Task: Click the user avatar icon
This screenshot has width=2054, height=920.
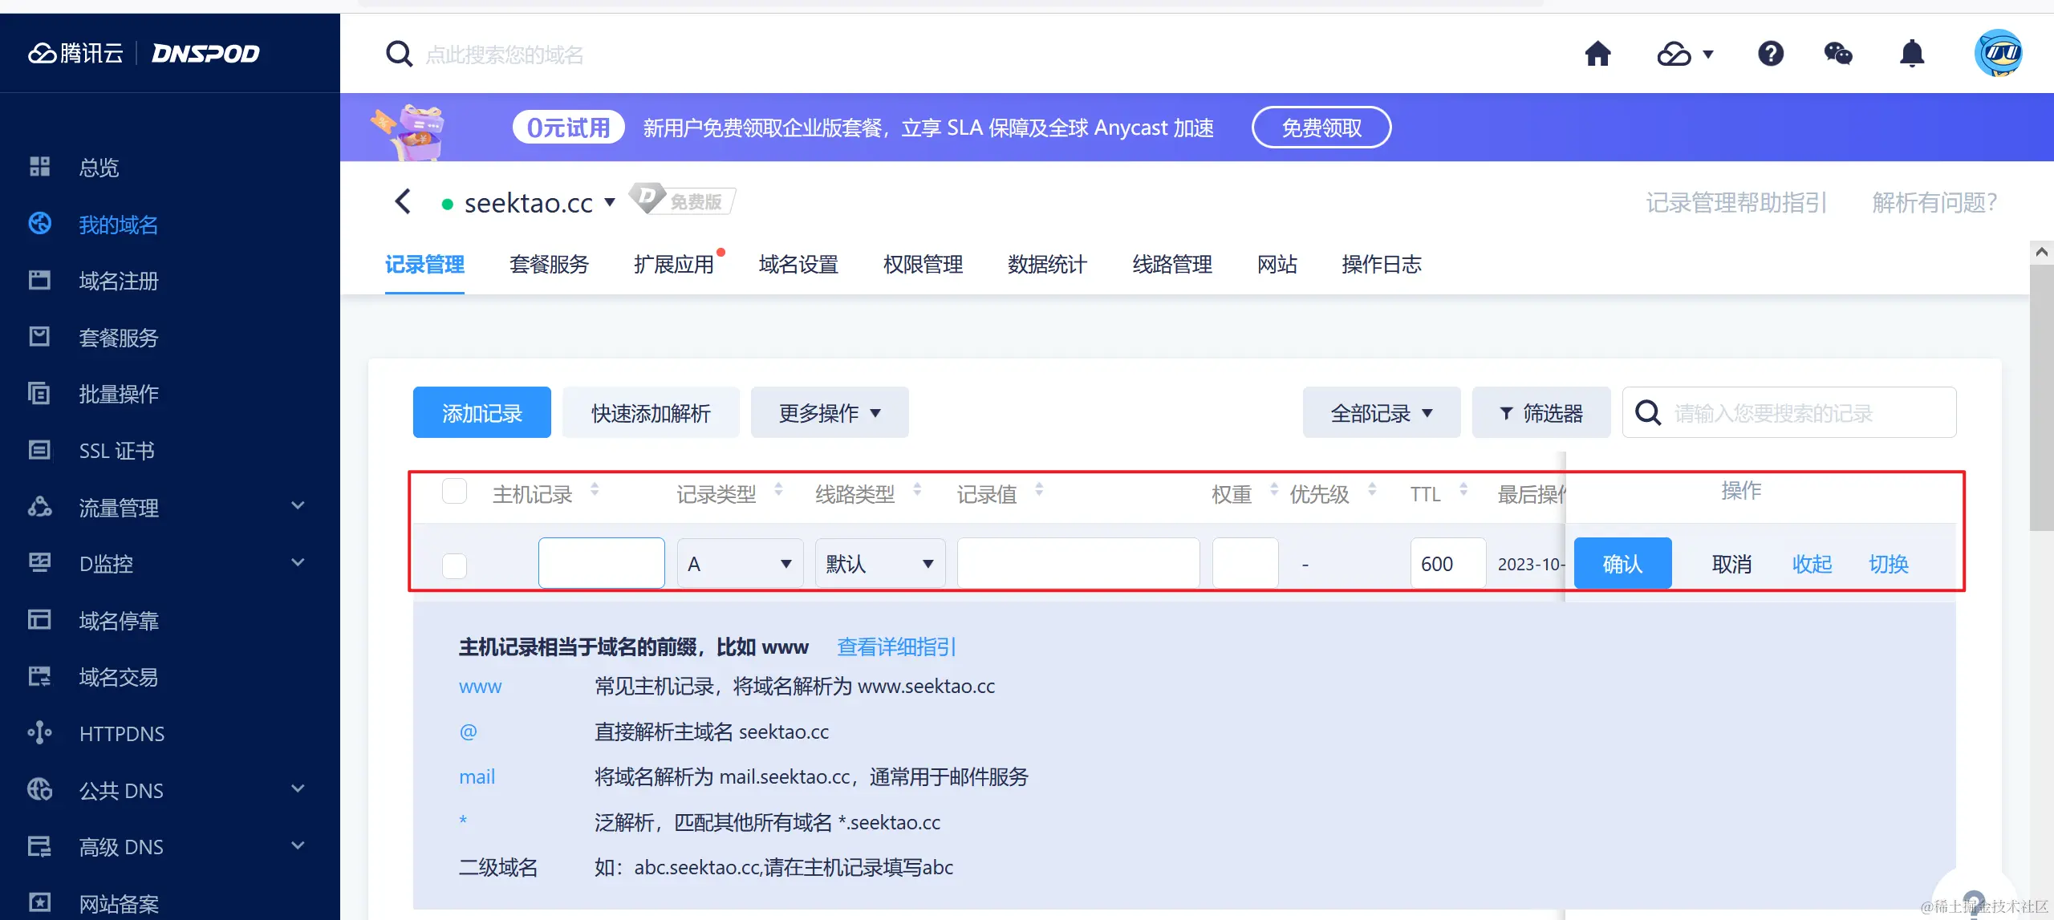Action: click(x=1997, y=54)
